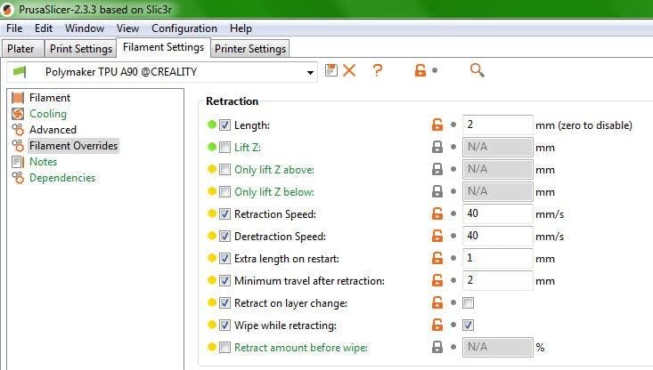The image size is (653, 370).
Task: Open the Dependencies page in sidebar
Action: pyautogui.click(x=61, y=178)
